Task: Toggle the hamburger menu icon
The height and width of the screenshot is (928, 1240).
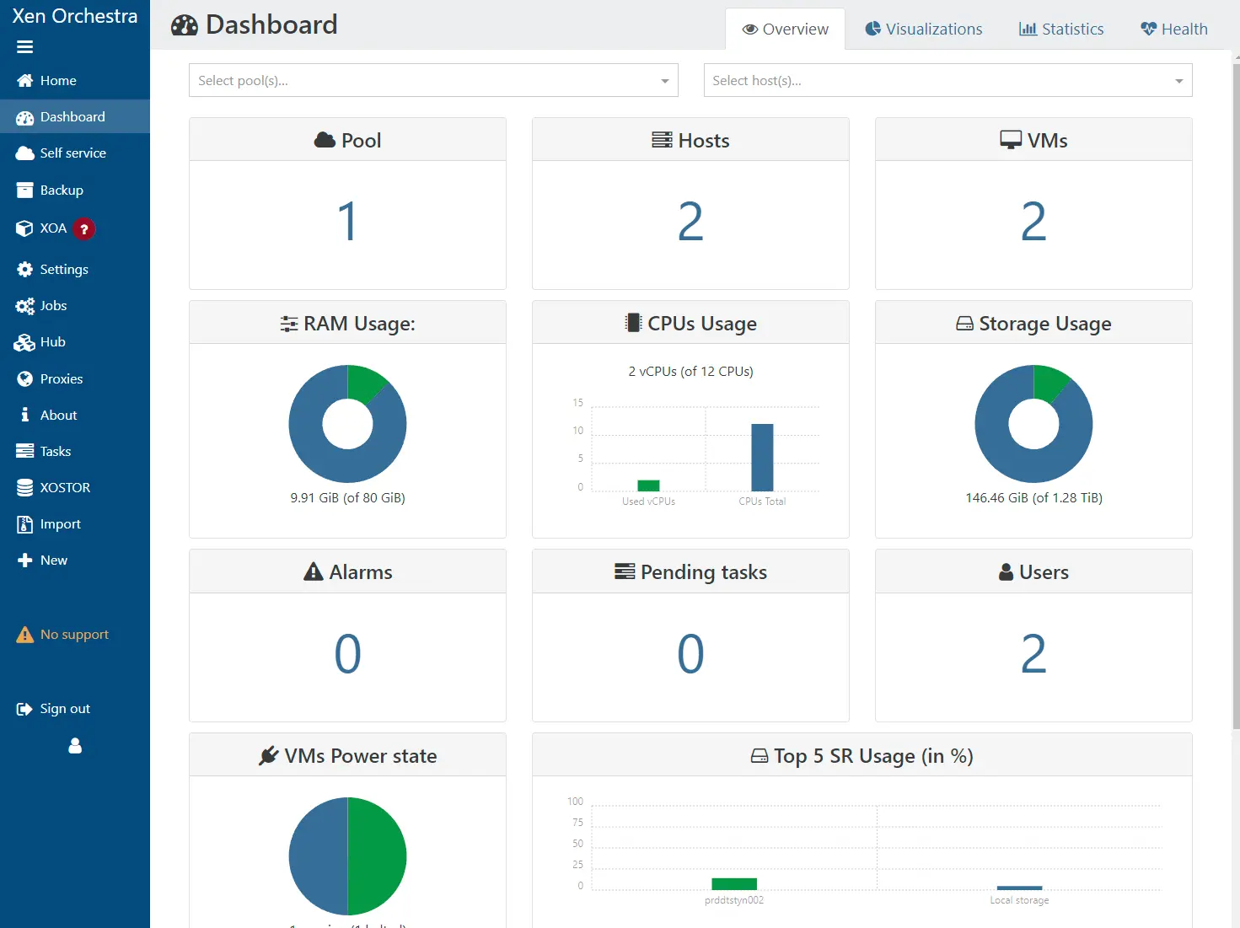Action: click(24, 47)
